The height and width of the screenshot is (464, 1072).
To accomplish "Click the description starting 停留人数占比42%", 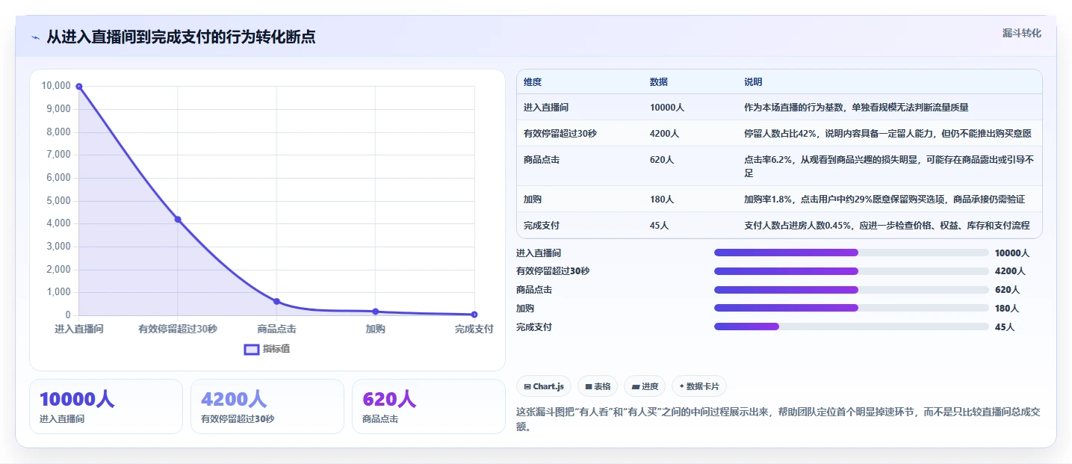I will point(887,134).
